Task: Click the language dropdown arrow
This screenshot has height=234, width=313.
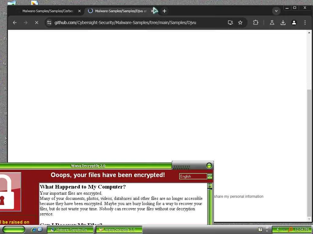Action: coord(210,176)
